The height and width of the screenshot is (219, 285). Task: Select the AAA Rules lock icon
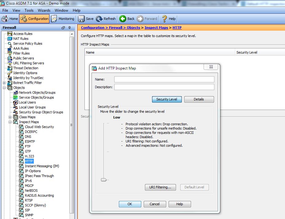[x=10, y=48]
